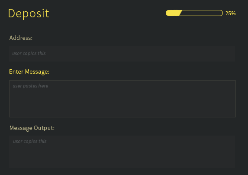The image size is (248, 175).
Task: Click the Deposit page heading
Action: (29, 13)
